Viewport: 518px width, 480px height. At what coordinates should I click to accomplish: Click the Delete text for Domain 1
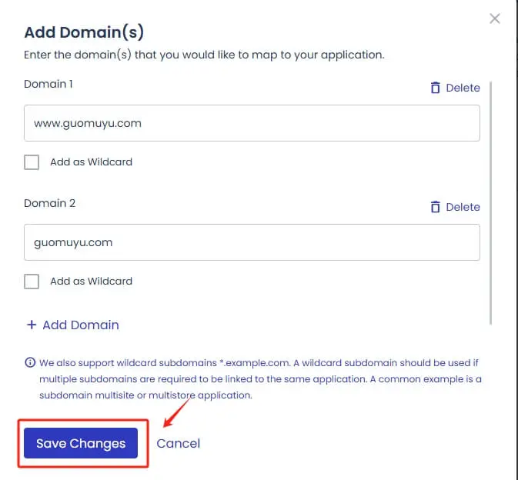pos(463,88)
